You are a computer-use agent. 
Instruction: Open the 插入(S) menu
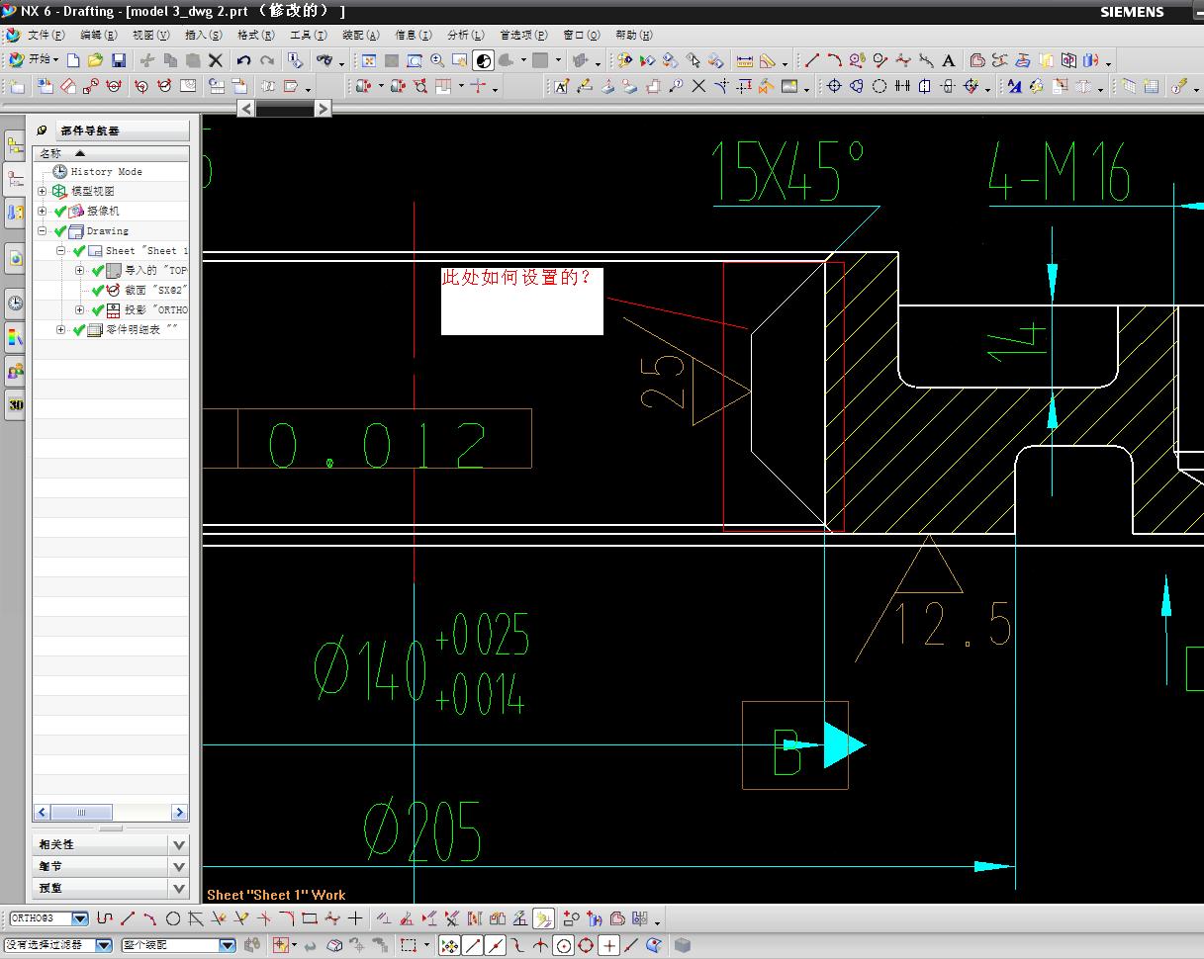(x=203, y=35)
